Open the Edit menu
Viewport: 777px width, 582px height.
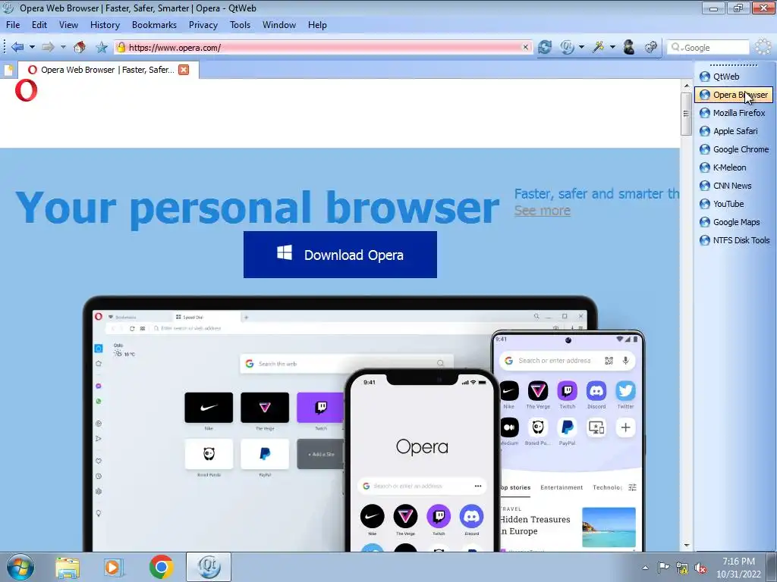pos(39,25)
